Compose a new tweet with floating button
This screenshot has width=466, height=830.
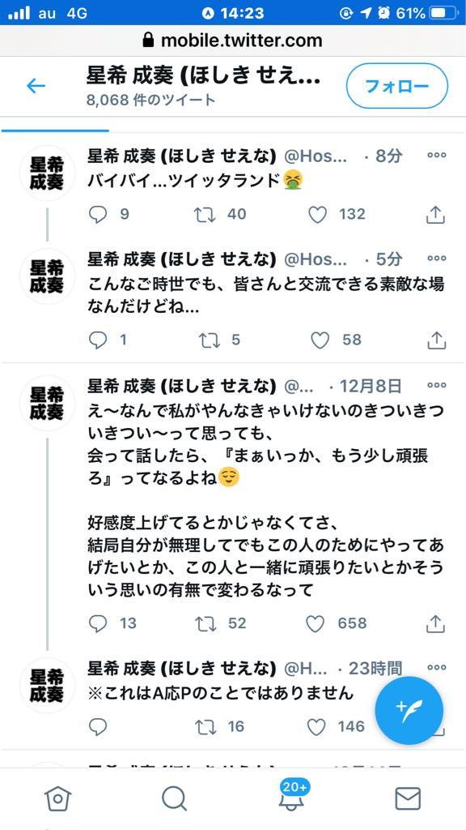click(409, 710)
